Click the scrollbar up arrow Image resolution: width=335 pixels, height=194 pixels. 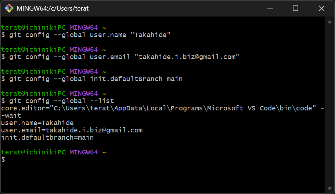click(x=329, y=22)
